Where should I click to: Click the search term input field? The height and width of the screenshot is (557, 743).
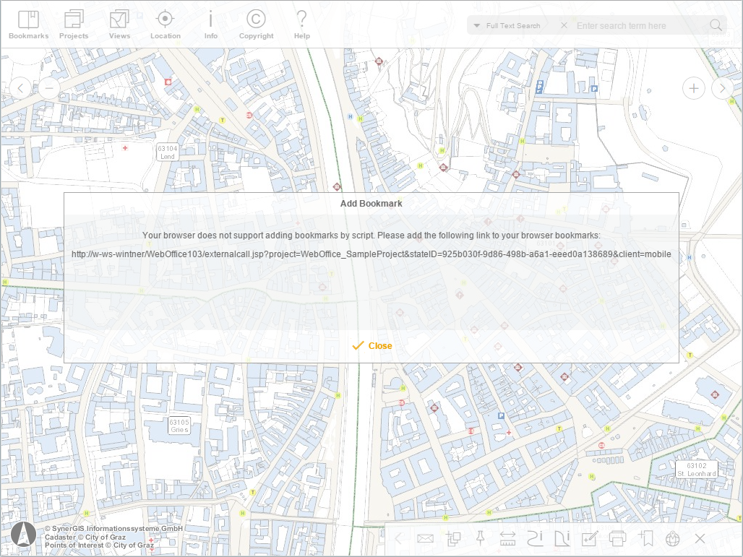coord(636,25)
